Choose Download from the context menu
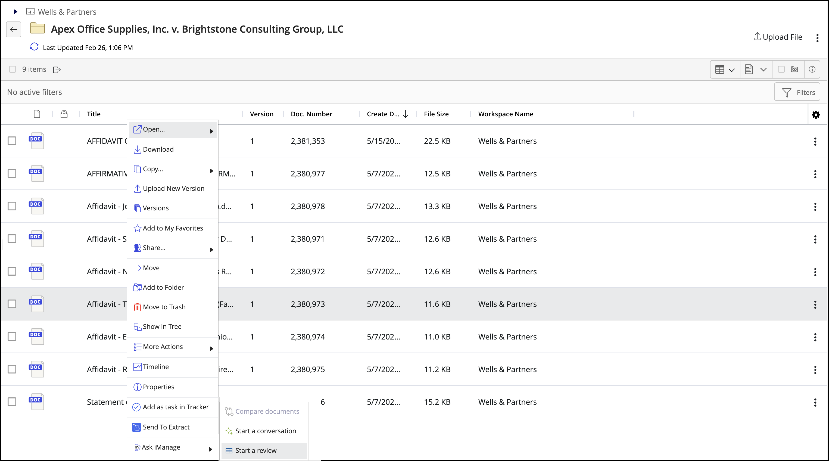829x461 pixels. pos(158,149)
